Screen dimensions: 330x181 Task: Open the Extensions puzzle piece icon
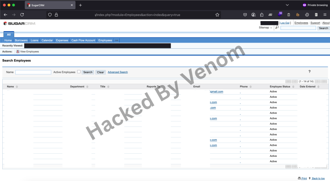(x=262, y=15)
